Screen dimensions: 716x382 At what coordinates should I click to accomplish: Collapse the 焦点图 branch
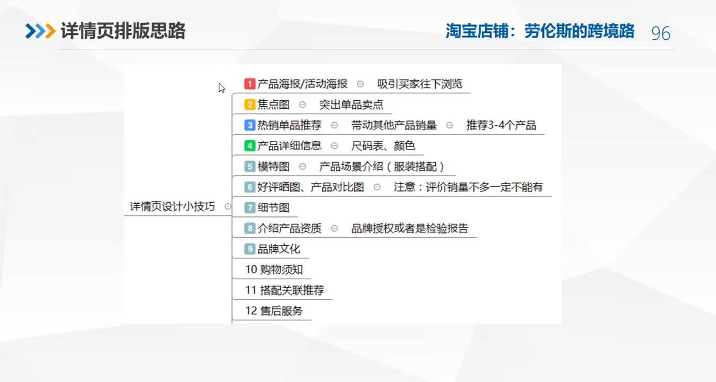click(303, 105)
